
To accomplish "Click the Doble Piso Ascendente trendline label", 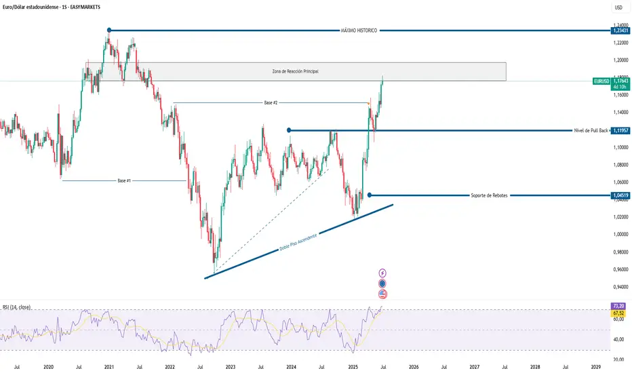I will pos(298,242).
